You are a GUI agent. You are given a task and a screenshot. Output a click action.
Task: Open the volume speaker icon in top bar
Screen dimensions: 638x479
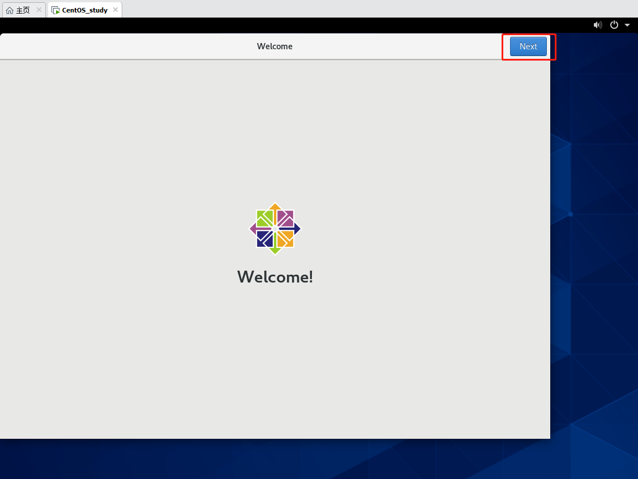click(x=597, y=25)
